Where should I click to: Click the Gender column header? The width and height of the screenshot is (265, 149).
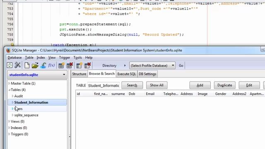pos(223,94)
